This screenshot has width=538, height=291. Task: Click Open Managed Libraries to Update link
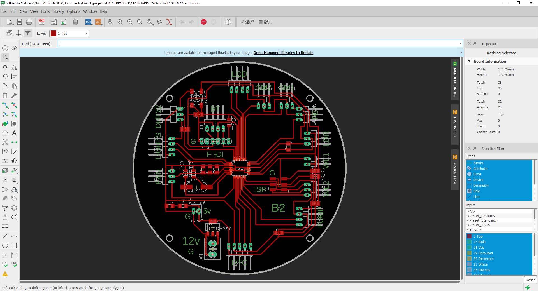(x=283, y=53)
